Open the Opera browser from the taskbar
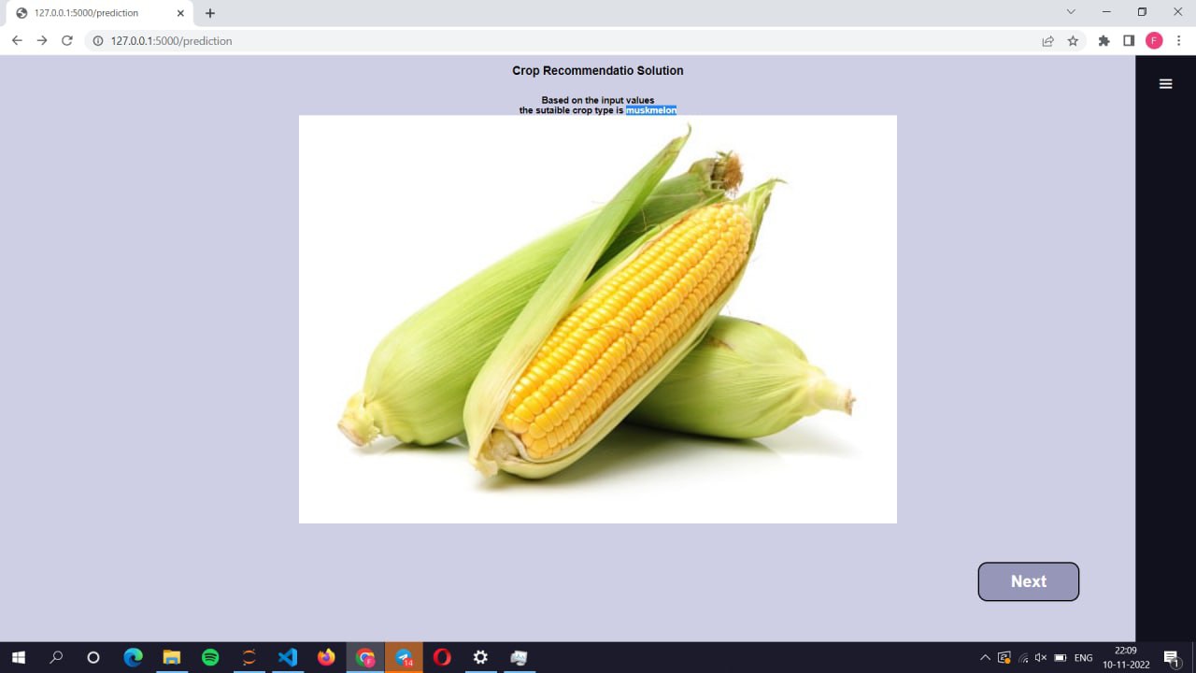This screenshot has width=1196, height=673. coord(442,658)
